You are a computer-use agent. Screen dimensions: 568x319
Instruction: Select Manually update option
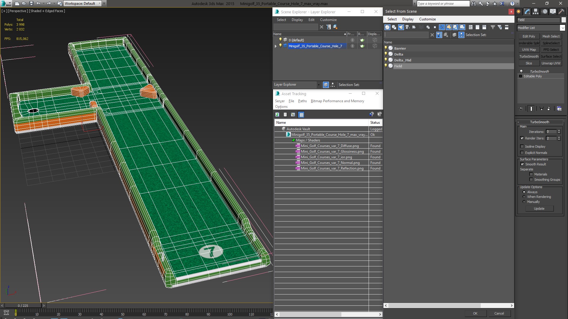(524, 201)
